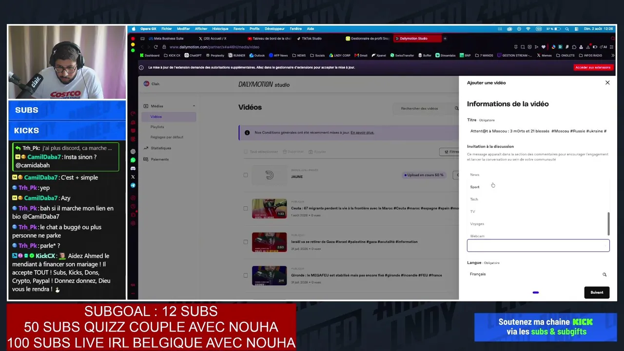Open Playlists in the studio sidebar
Screen dimensions: 624x351
[157, 127]
